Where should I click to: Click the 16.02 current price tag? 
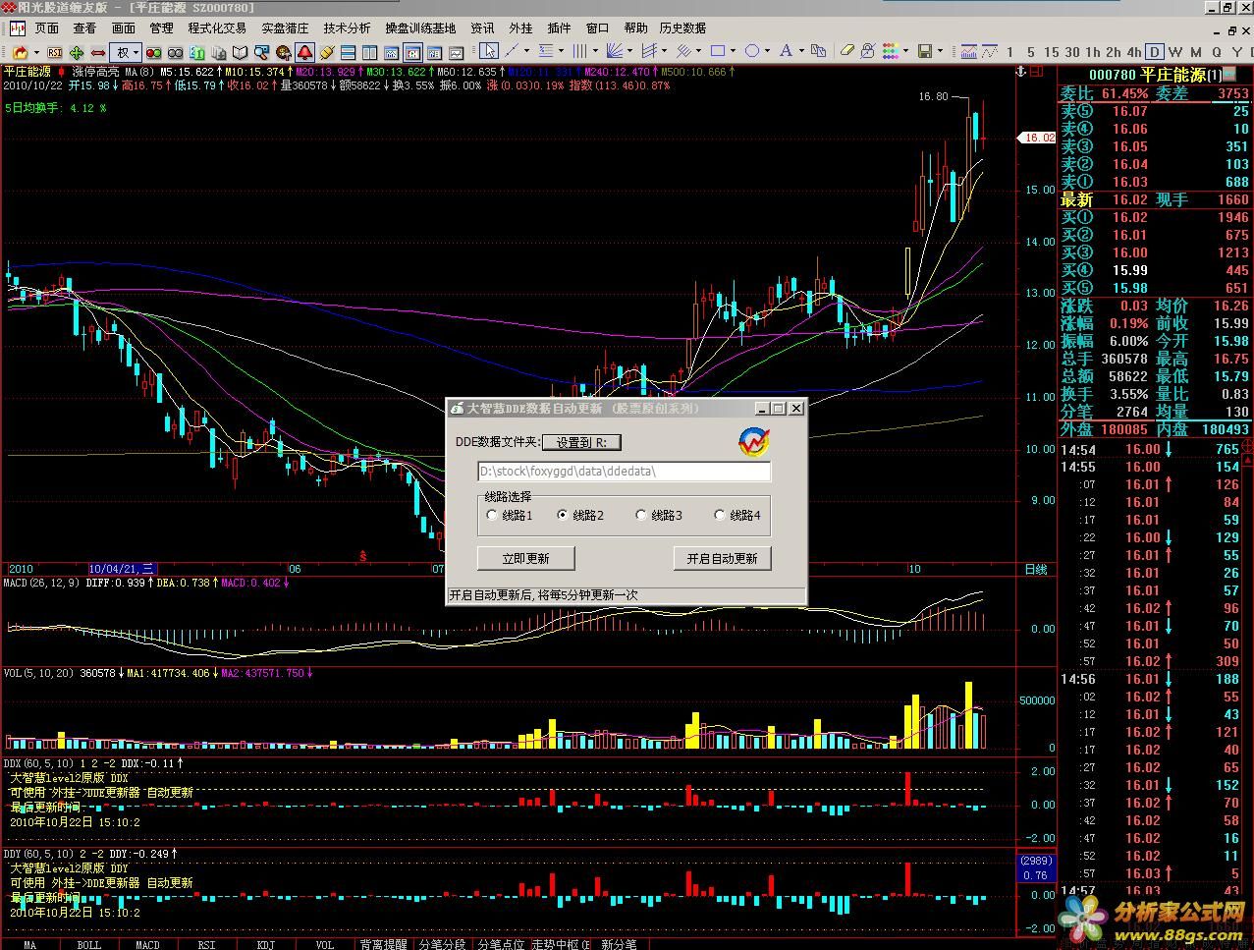(x=1038, y=138)
